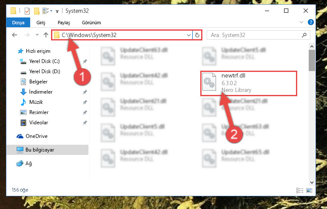Toggle pin next to Yerel Disk (C:)
This screenshot has height=209, width=327.
tap(85, 61)
